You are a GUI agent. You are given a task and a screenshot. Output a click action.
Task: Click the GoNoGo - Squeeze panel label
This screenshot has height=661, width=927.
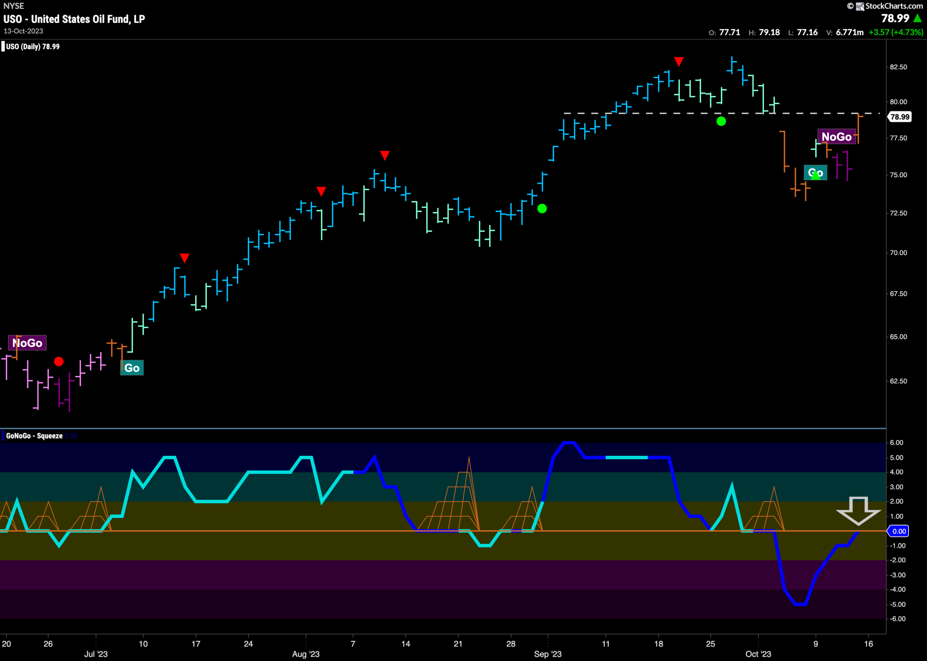(x=34, y=436)
